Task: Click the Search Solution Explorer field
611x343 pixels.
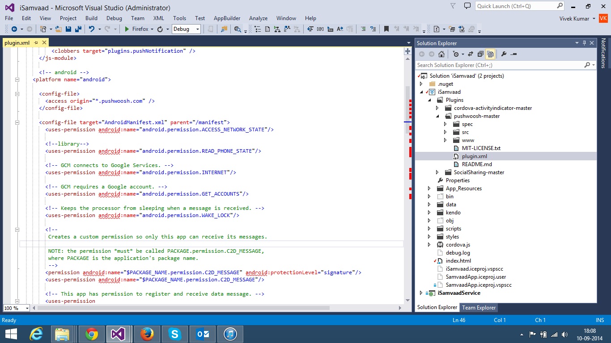Action: (499, 65)
